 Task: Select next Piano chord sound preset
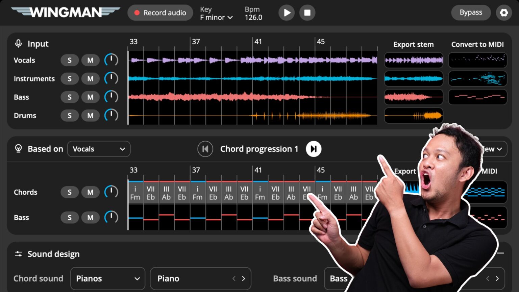[244, 278]
